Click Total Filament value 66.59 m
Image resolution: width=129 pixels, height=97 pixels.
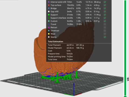pos(70,45)
